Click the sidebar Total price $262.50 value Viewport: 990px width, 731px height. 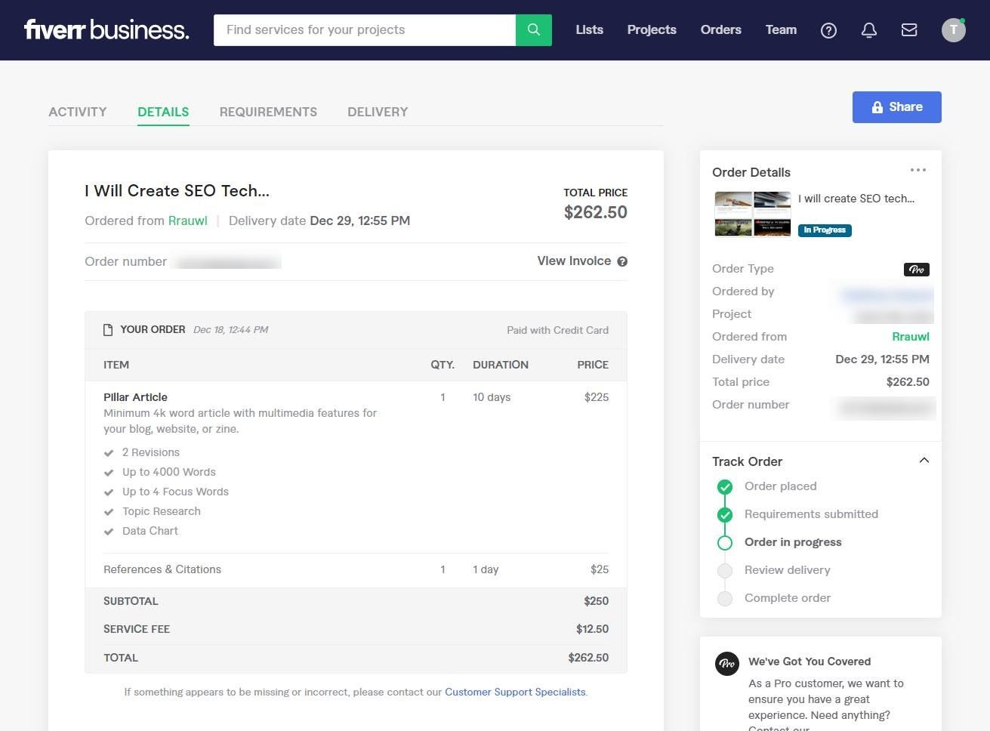(x=908, y=382)
